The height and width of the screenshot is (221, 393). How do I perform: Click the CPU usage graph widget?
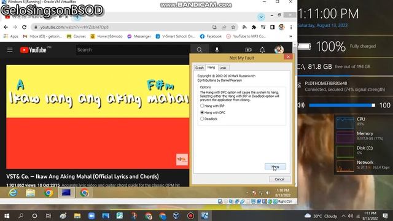(345, 123)
